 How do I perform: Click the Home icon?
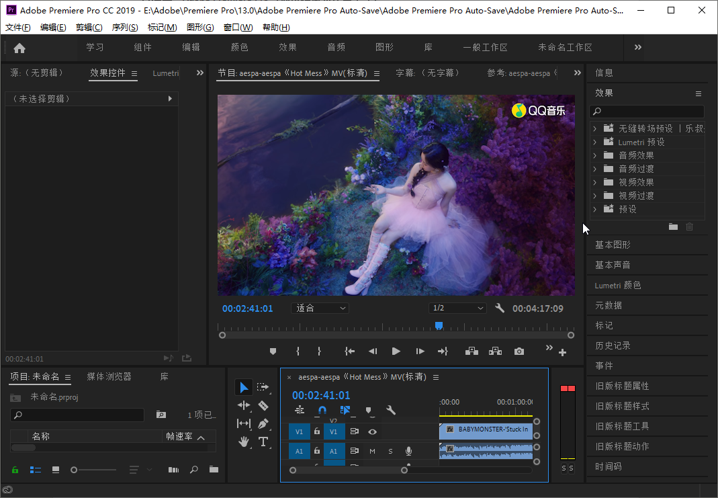click(19, 48)
